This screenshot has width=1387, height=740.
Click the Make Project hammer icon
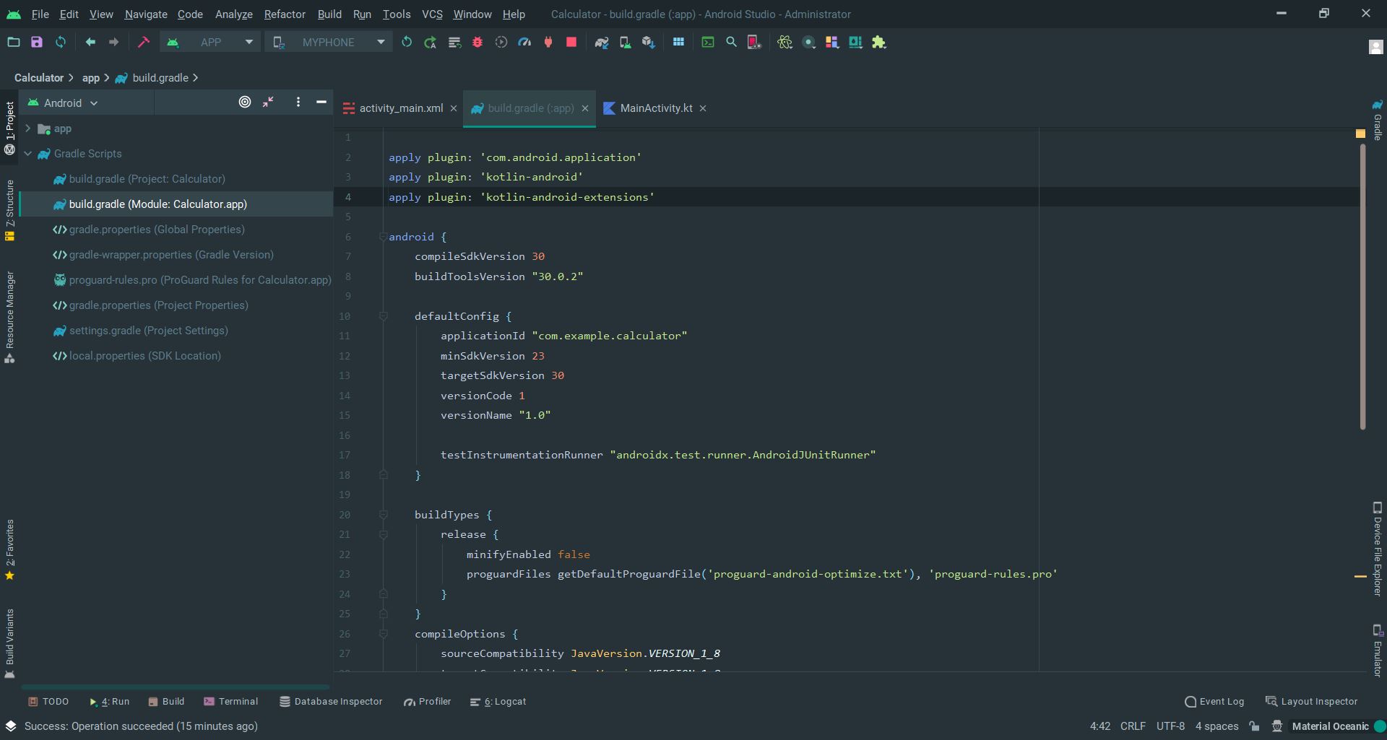point(143,43)
